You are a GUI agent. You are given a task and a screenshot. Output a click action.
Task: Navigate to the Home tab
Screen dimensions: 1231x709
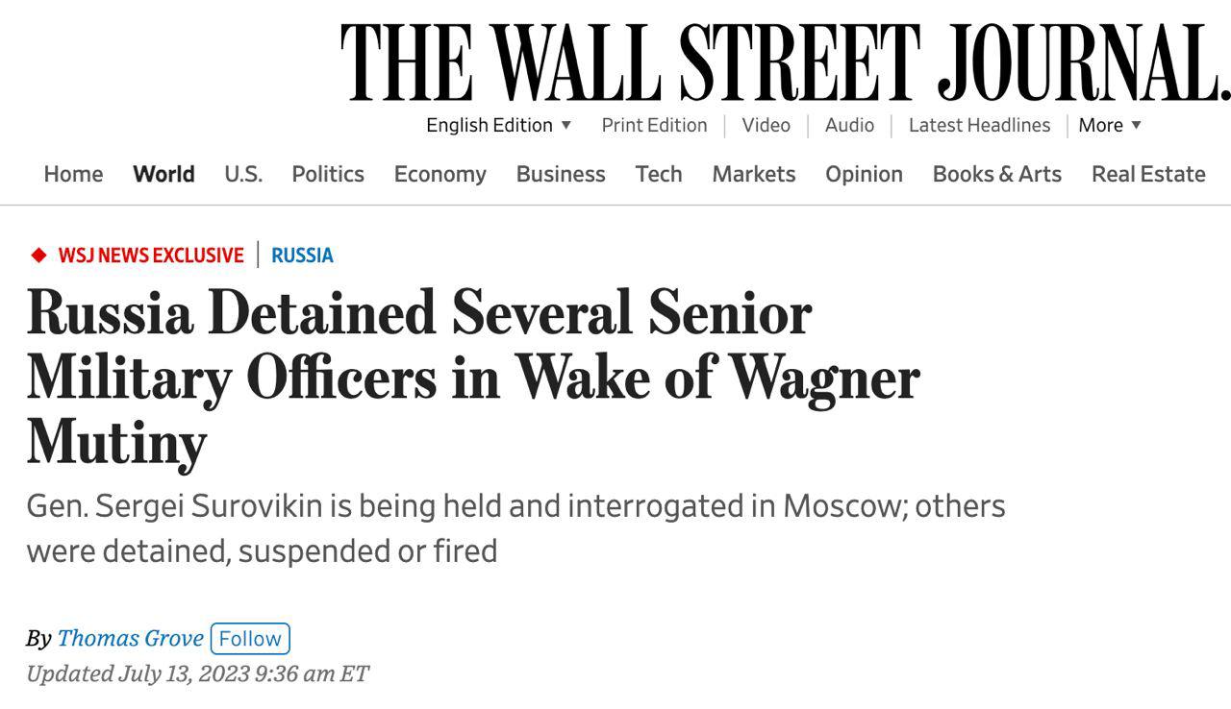click(x=73, y=174)
